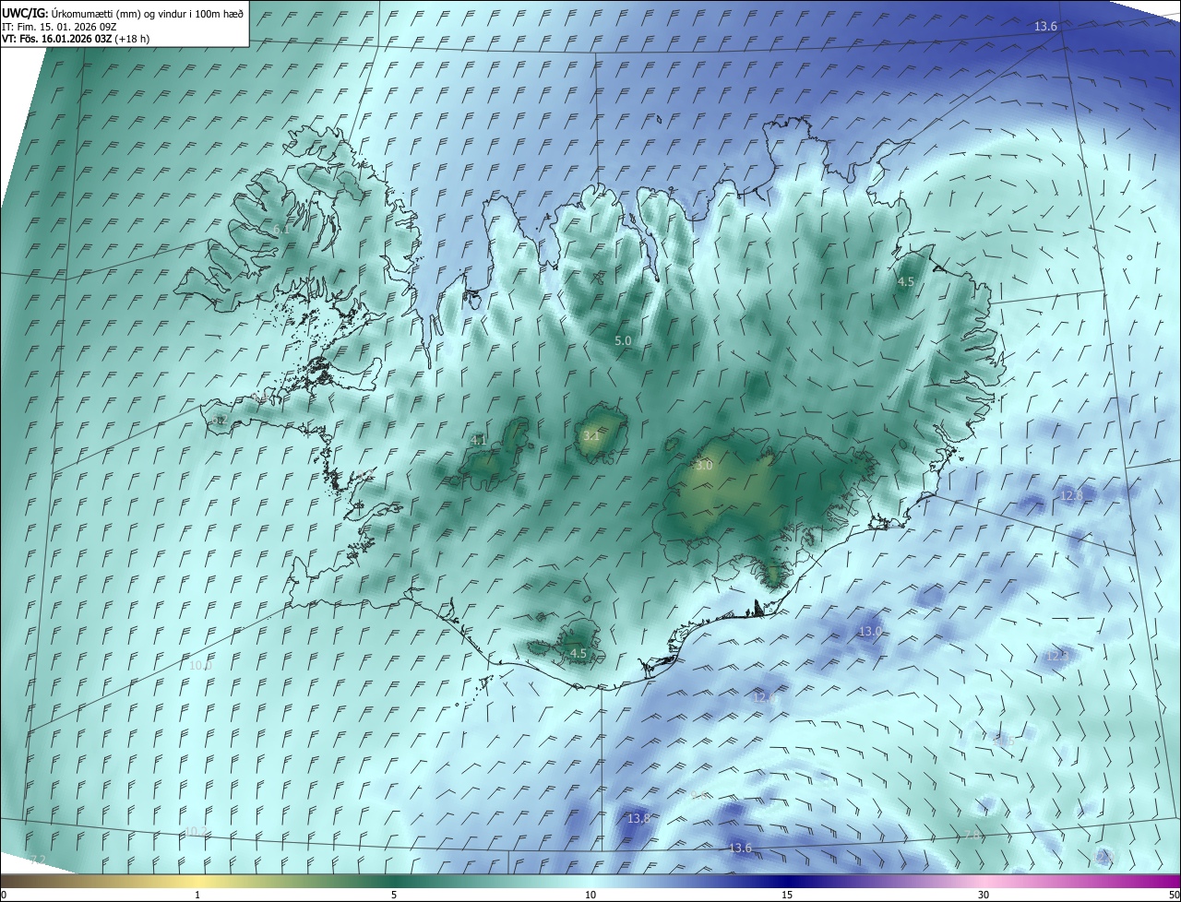Select the colorbar tick label '5'

pyautogui.click(x=394, y=896)
